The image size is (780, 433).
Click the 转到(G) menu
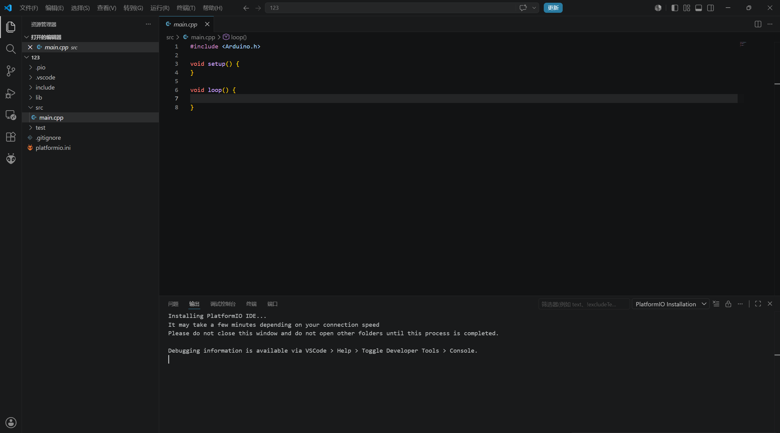point(133,8)
